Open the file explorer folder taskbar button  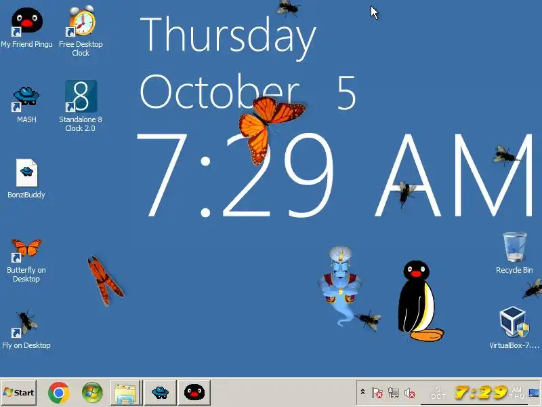click(126, 393)
